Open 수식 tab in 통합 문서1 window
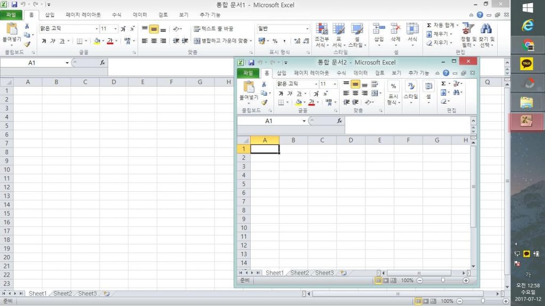 tap(117, 15)
